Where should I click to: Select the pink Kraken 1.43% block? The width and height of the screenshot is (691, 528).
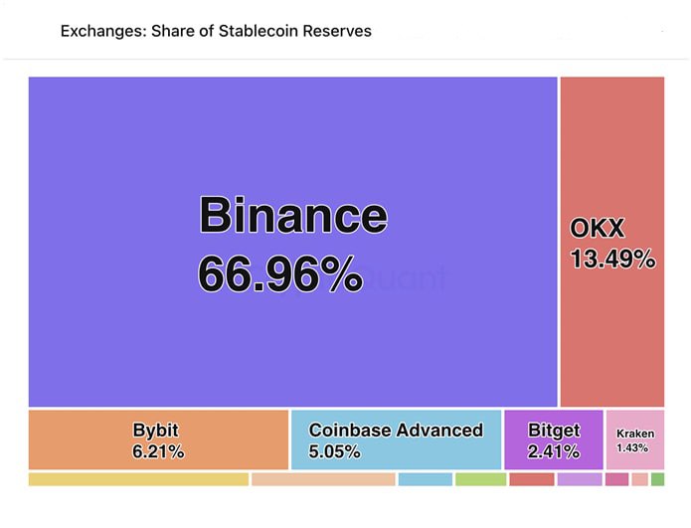point(635,440)
